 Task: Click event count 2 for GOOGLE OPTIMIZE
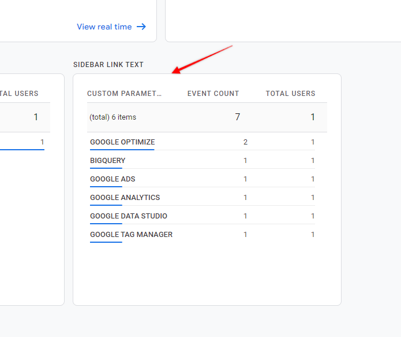(x=245, y=142)
